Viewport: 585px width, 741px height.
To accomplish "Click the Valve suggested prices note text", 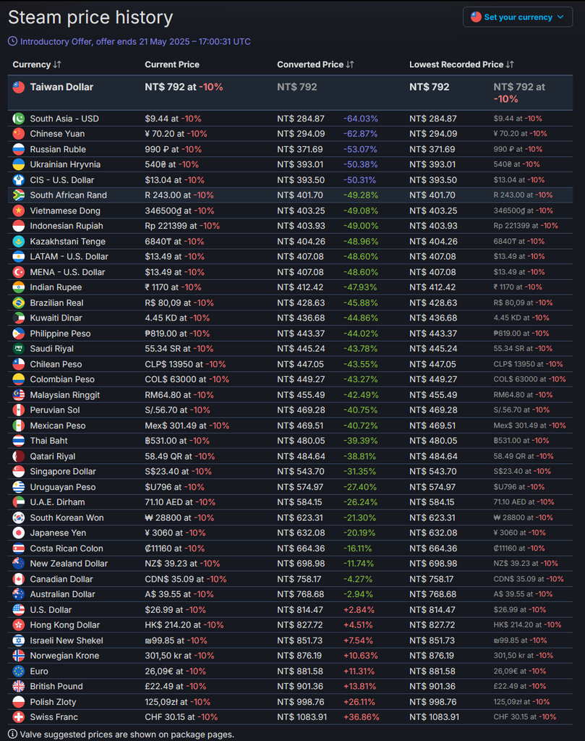I will [127, 734].
